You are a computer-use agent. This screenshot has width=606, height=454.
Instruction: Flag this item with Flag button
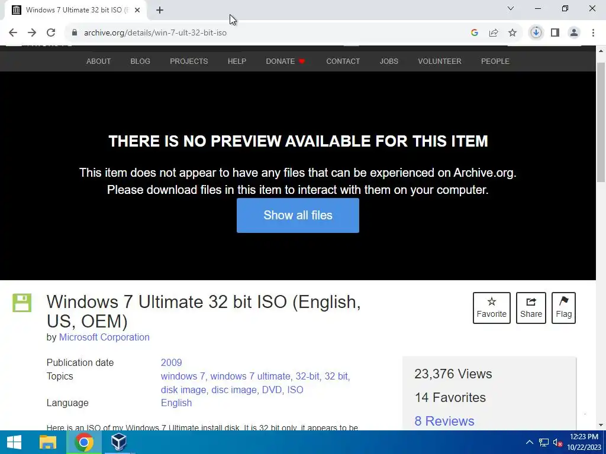[x=564, y=308]
